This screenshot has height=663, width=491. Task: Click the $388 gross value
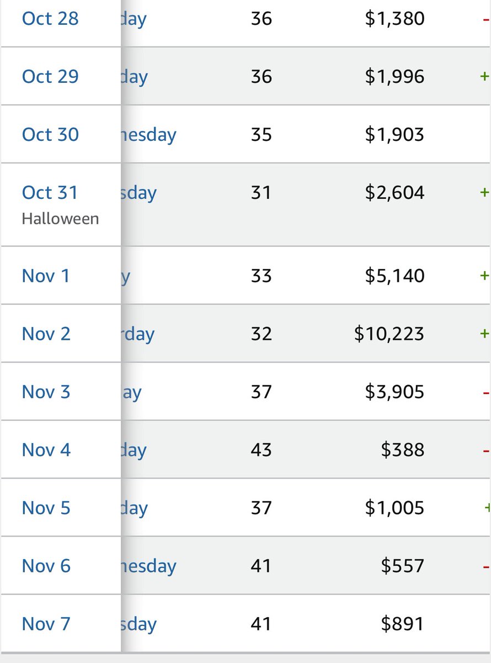coord(403,450)
